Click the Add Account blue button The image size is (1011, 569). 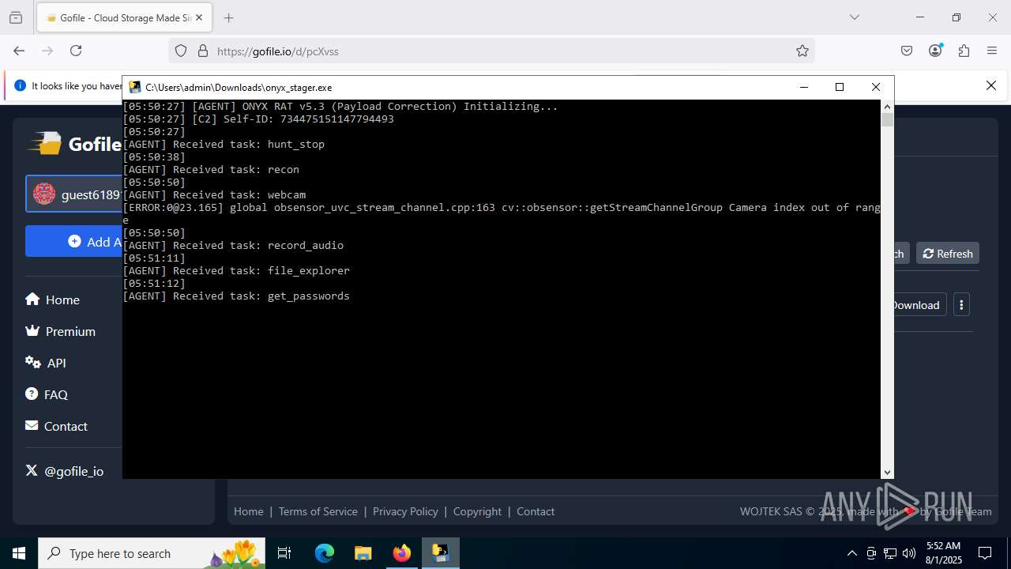point(74,241)
